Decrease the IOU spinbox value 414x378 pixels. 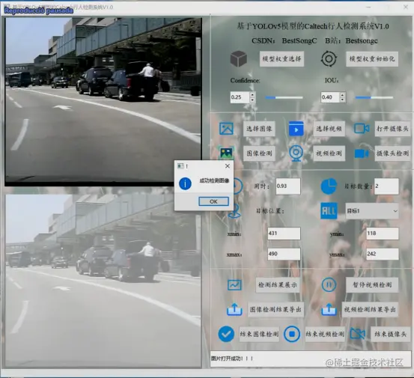pyautogui.click(x=342, y=100)
